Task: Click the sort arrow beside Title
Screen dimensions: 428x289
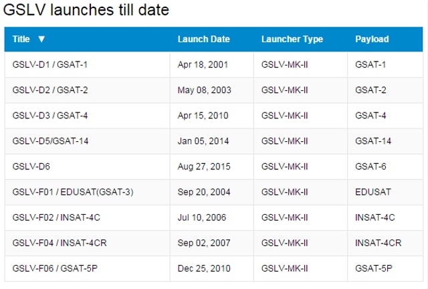Action: point(41,39)
